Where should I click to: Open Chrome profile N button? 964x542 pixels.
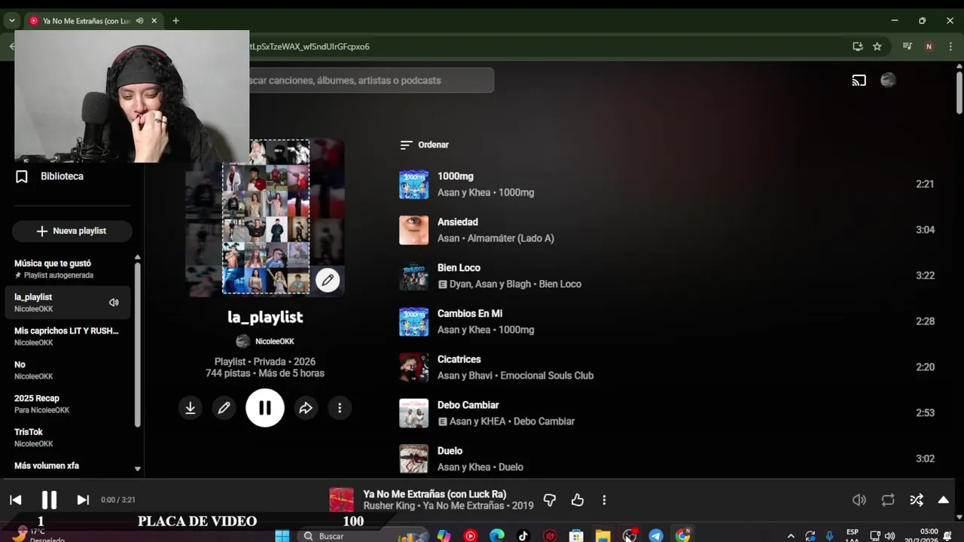pyautogui.click(x=929, y=47)
